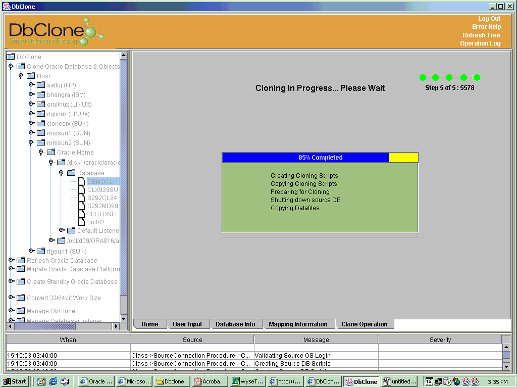Click the Severity column header

[x=440, y=339]
